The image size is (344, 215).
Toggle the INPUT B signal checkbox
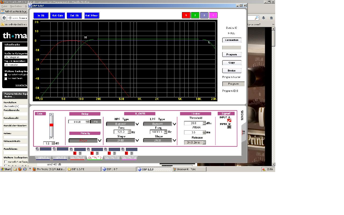coord(229,127)
